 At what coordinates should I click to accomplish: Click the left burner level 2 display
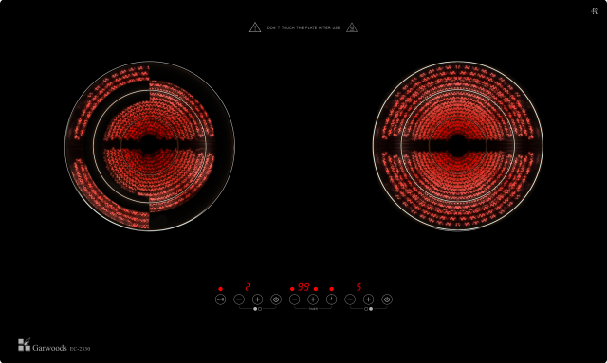point(248,287)
